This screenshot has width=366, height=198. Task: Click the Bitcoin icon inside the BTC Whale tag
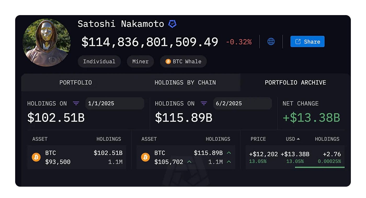click(x=168, y=61)
